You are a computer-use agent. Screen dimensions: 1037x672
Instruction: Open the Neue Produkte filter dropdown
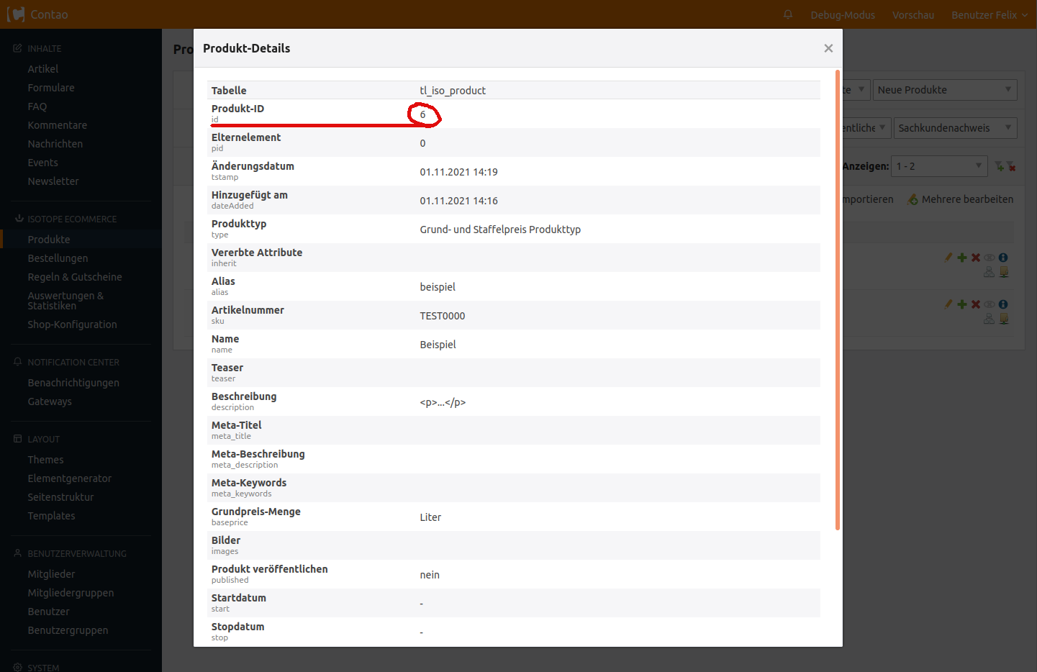(945, 90)
